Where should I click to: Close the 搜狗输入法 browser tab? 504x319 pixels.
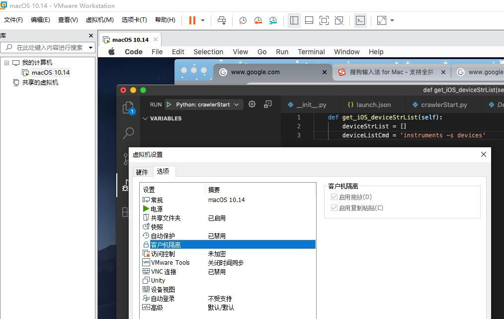[x=443, y=72]
